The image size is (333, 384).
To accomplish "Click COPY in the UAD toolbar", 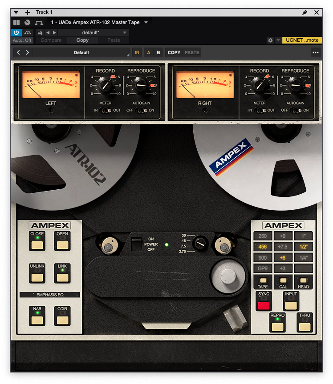I will point(174,52).
